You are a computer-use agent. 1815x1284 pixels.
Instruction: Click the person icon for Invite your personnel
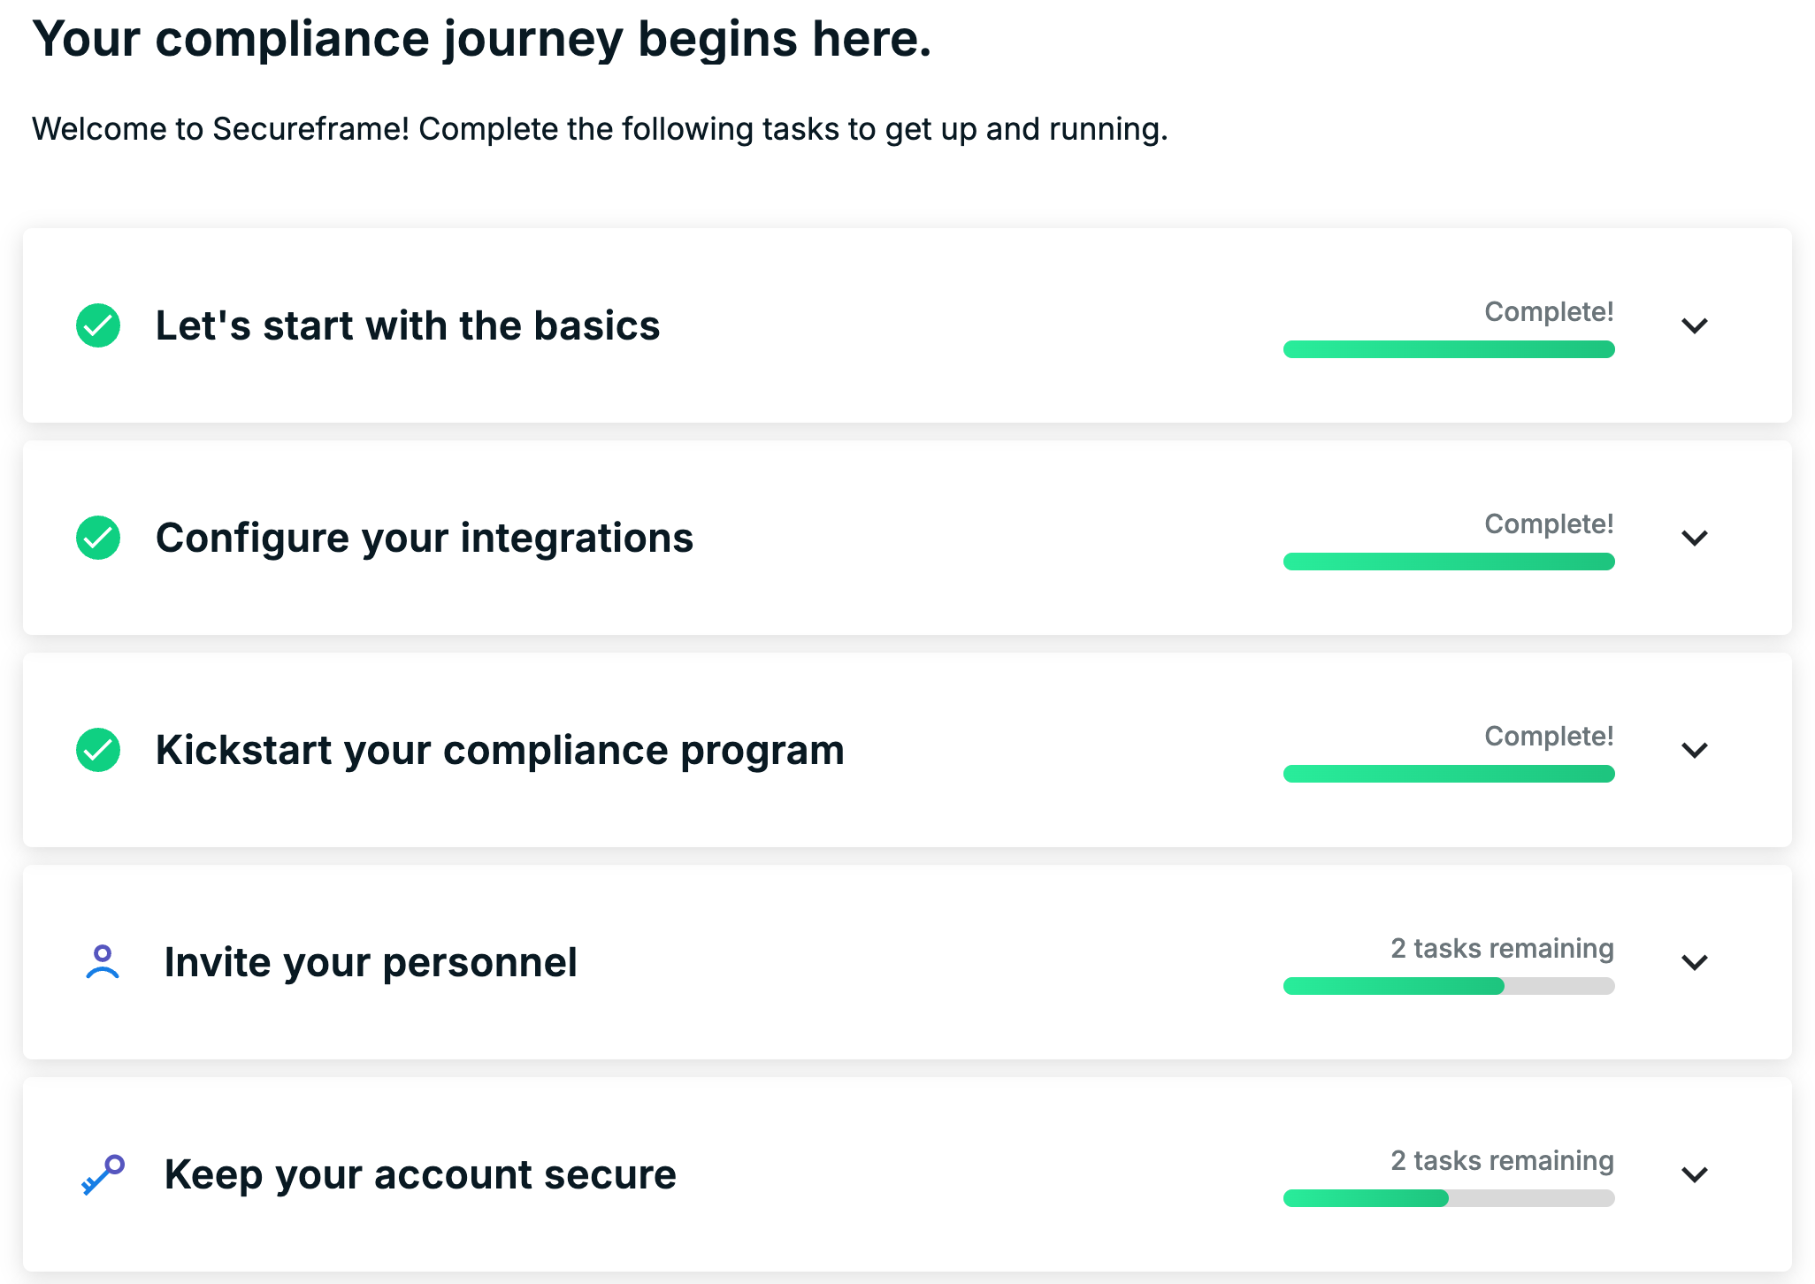tap(103, 962)
